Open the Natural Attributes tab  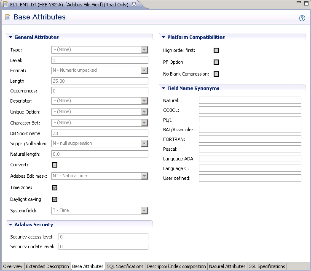[x=227, y=267]
